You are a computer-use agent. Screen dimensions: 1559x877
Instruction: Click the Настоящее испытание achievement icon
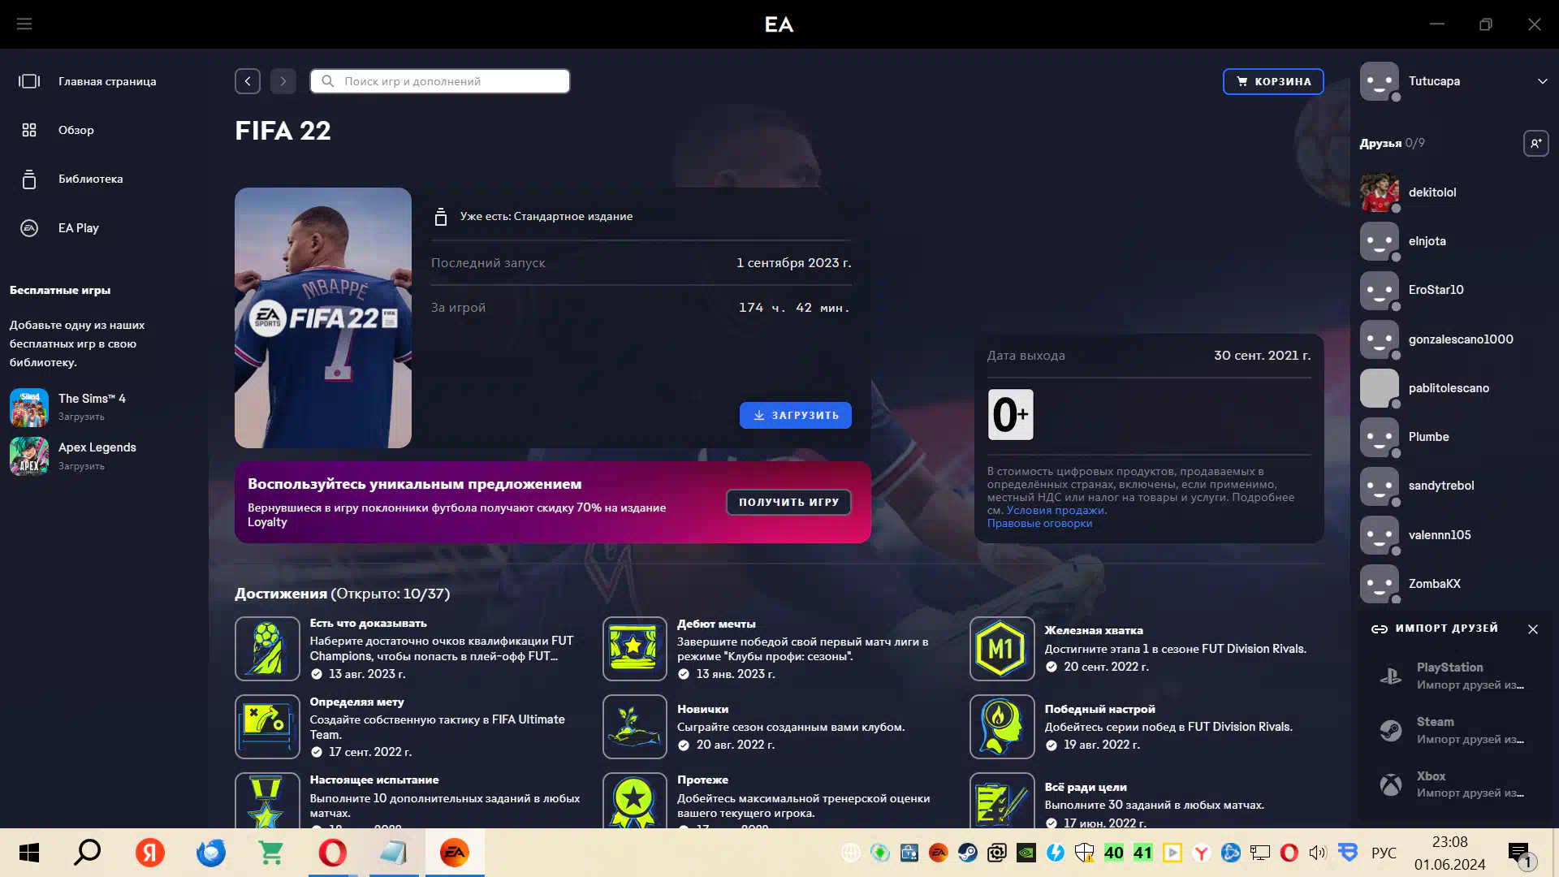(x=267, y=801)
